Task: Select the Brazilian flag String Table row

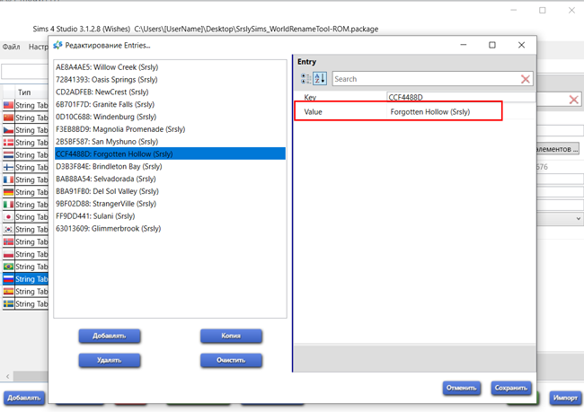Action: point(25,267)
